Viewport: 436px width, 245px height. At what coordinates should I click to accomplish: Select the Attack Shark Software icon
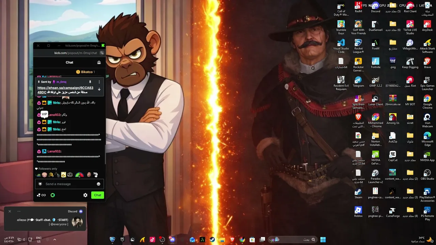(427, 46)
